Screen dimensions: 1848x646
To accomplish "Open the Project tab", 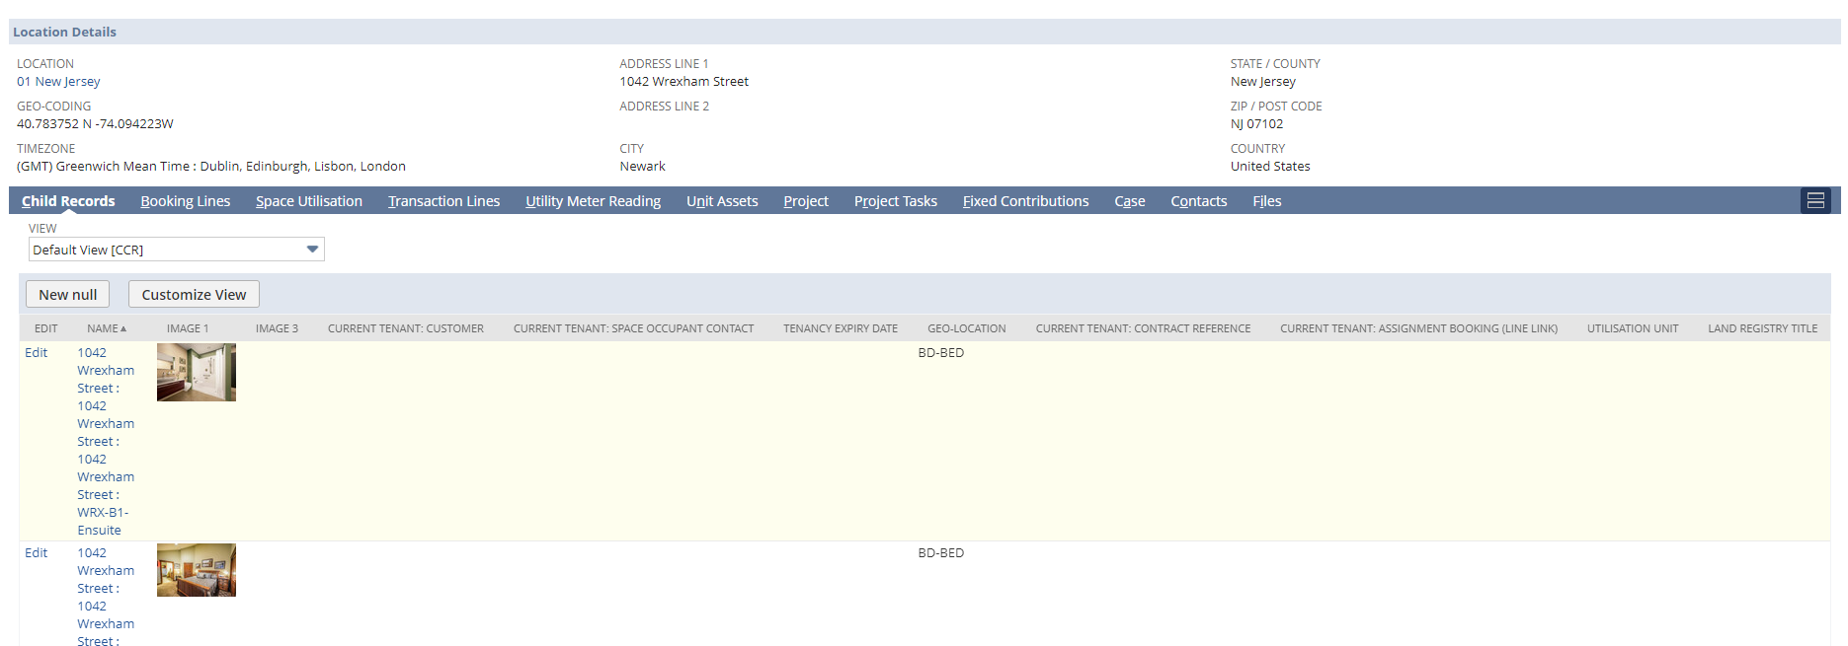I will 806,201.
